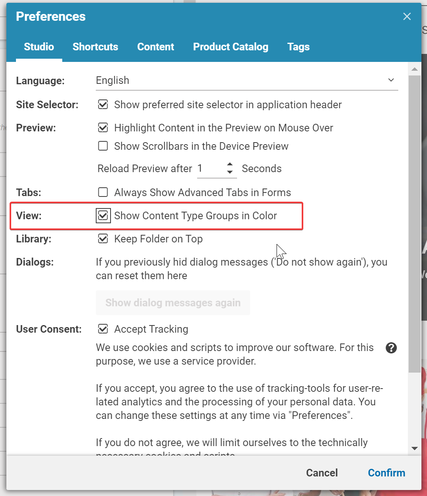Viewport: 427px width, 496px height.
Task: Uncheck Keep Folder on Top
Action: (103, 239)
